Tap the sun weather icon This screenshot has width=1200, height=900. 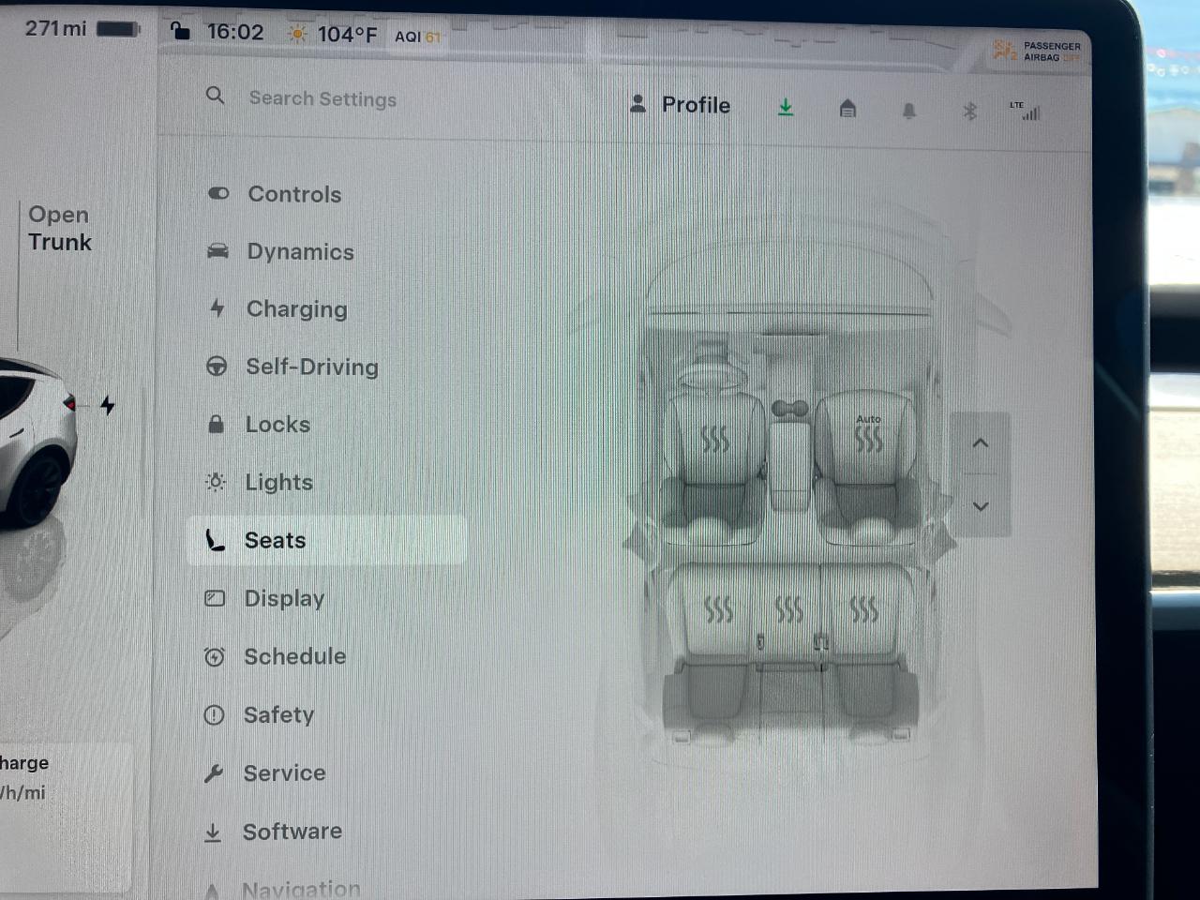tap(297, 34)
